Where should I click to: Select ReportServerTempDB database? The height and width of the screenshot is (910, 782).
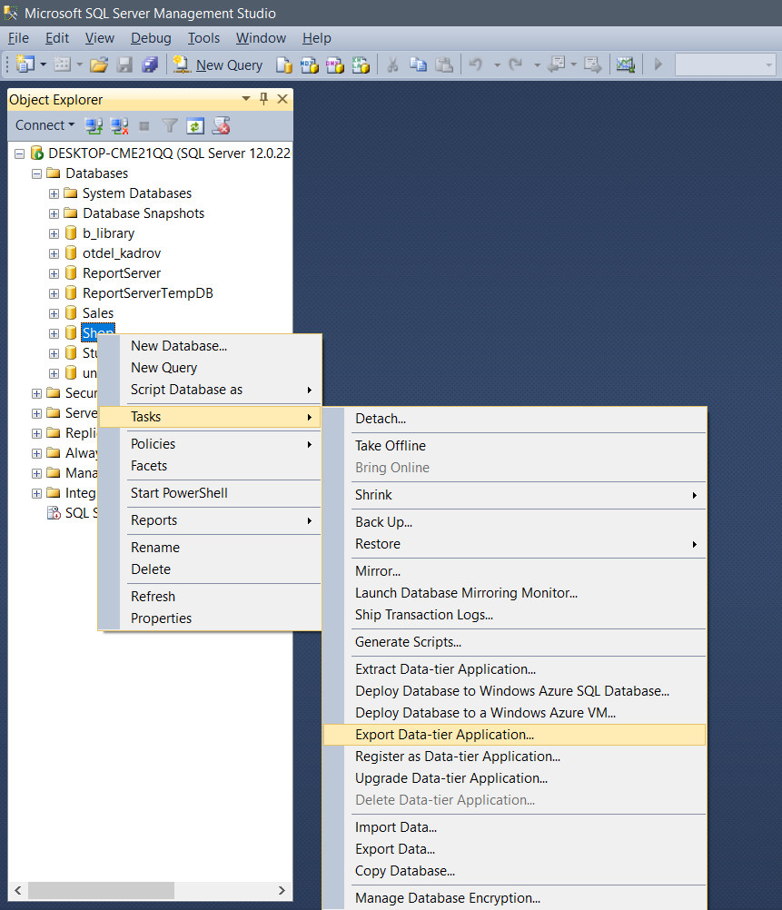tap(147, 293)
